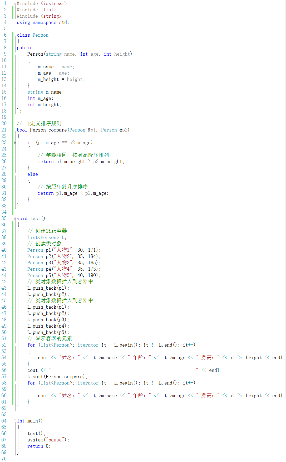Viewport: 286px width, 462px height.
Task: Click line number 34 in the gutter
Action: click(x=4, y=212)
